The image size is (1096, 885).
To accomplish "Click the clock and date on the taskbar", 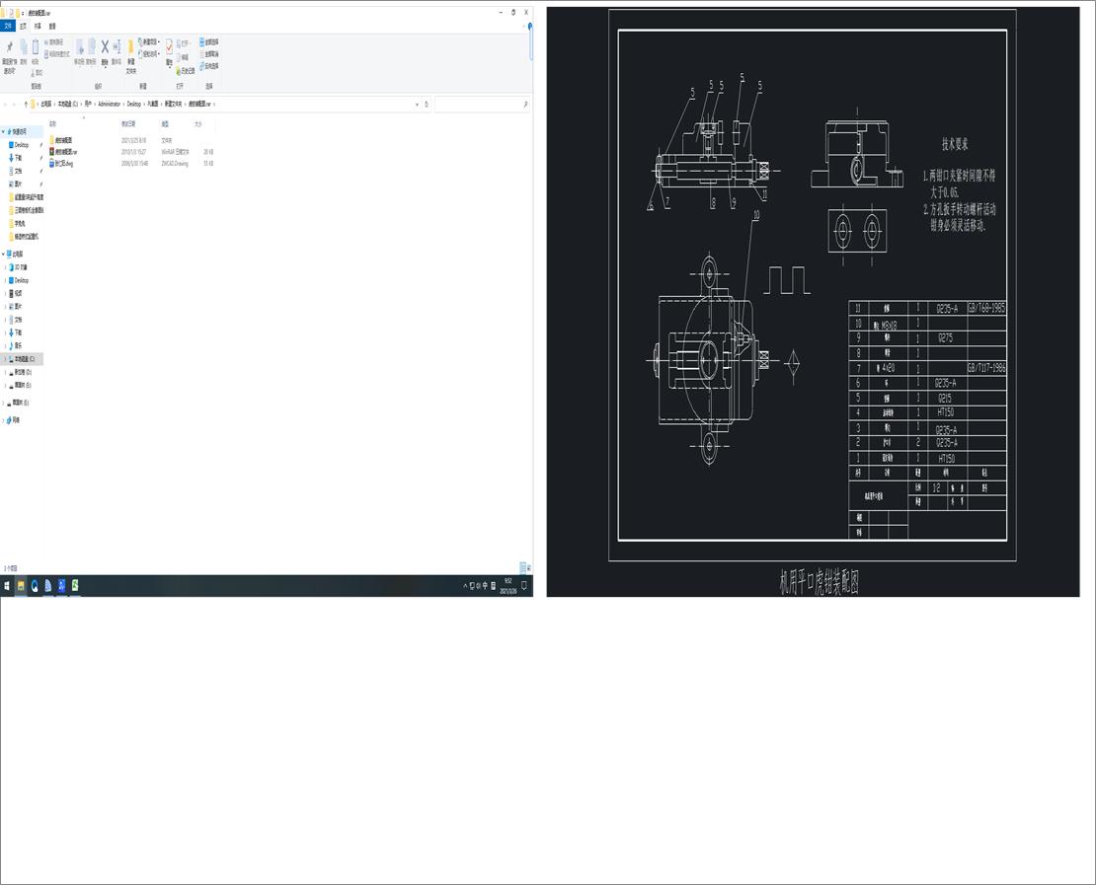I will click(x=509, y=586).
